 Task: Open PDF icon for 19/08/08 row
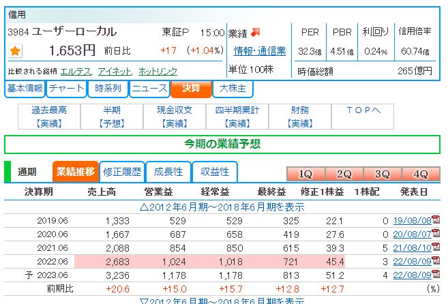coord(436,219)
